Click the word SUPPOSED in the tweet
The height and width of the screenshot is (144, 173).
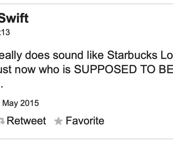(x=105, y=69)
